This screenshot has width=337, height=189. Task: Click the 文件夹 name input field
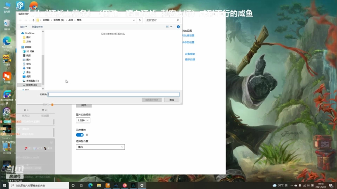[x=113, y=94]
